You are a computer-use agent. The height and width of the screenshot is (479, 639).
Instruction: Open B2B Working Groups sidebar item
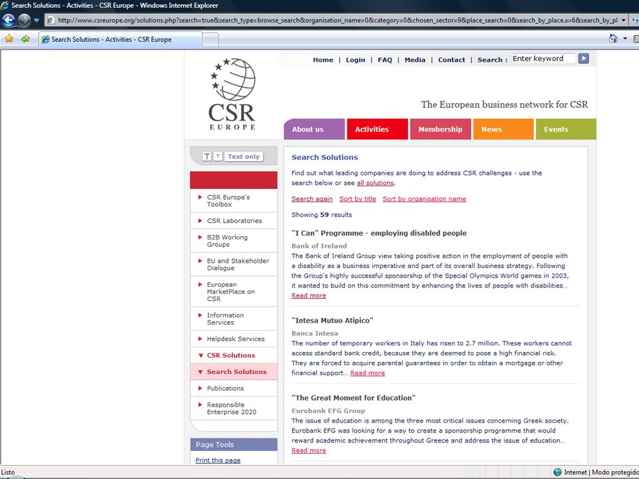point(234,241)
